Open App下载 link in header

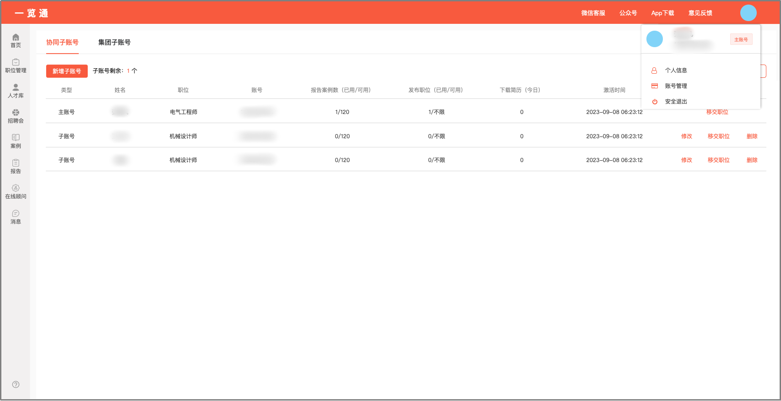[x=662, y=13]
